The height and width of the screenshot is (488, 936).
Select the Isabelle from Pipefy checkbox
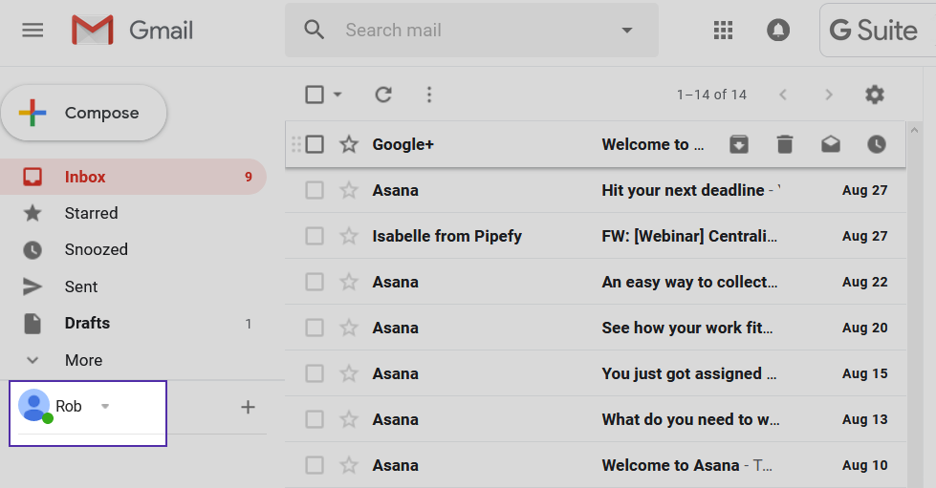click(315, 236)
